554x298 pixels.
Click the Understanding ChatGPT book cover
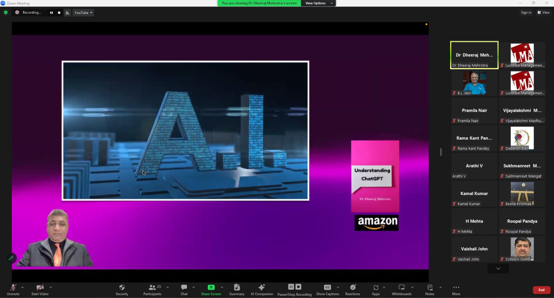click(375, 176)
